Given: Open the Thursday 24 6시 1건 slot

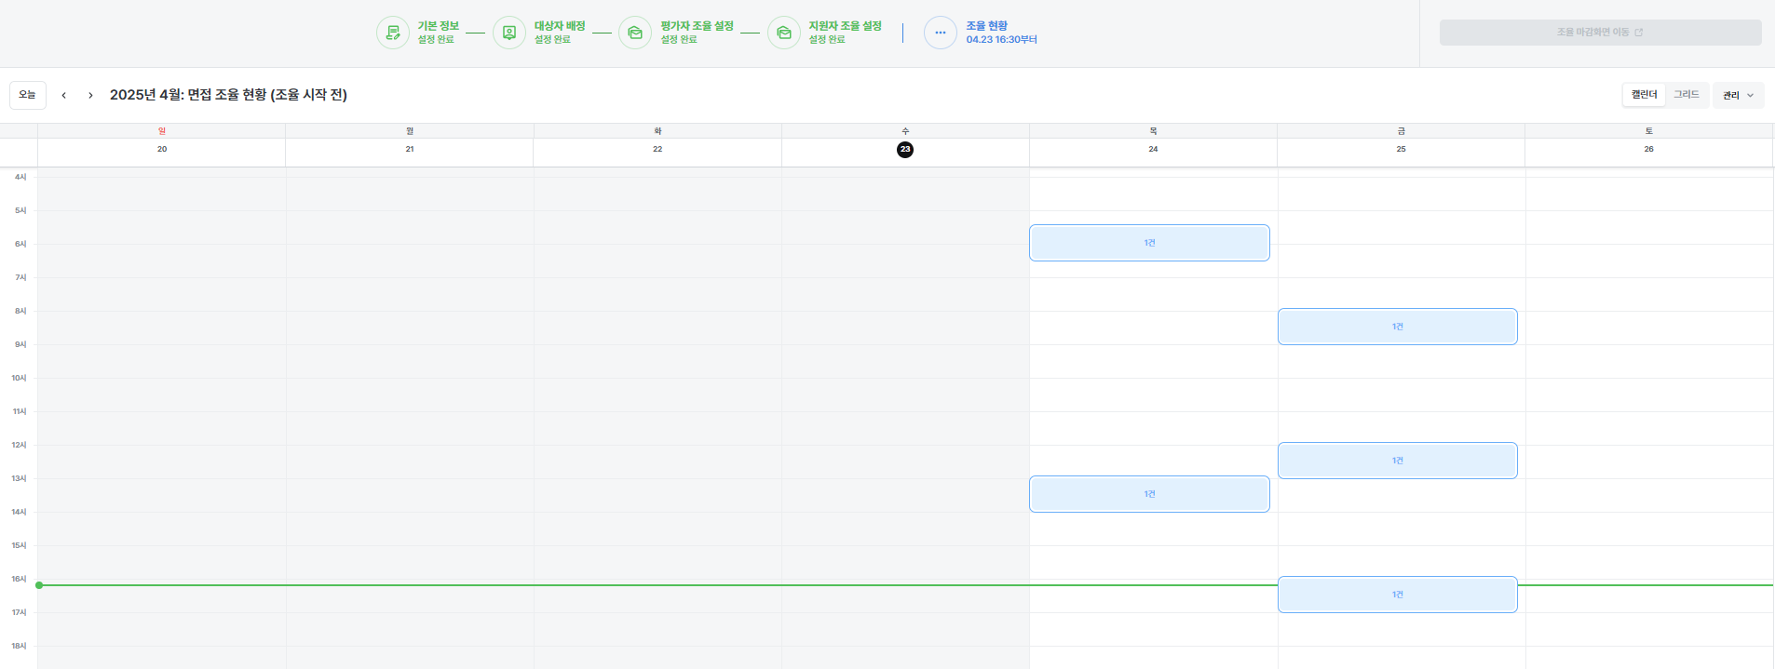Looking at the screenshot, I should click(x=1149, y=243).
